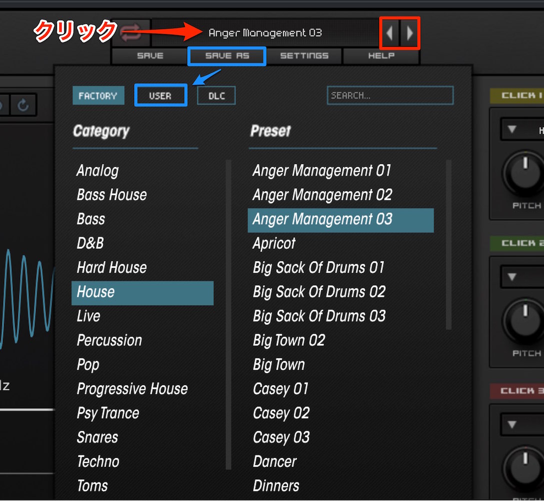Toggle the CLICK 3 section header
Image resolution: width=544 pixels, height=501 pixels.
(x=517, y=391)
